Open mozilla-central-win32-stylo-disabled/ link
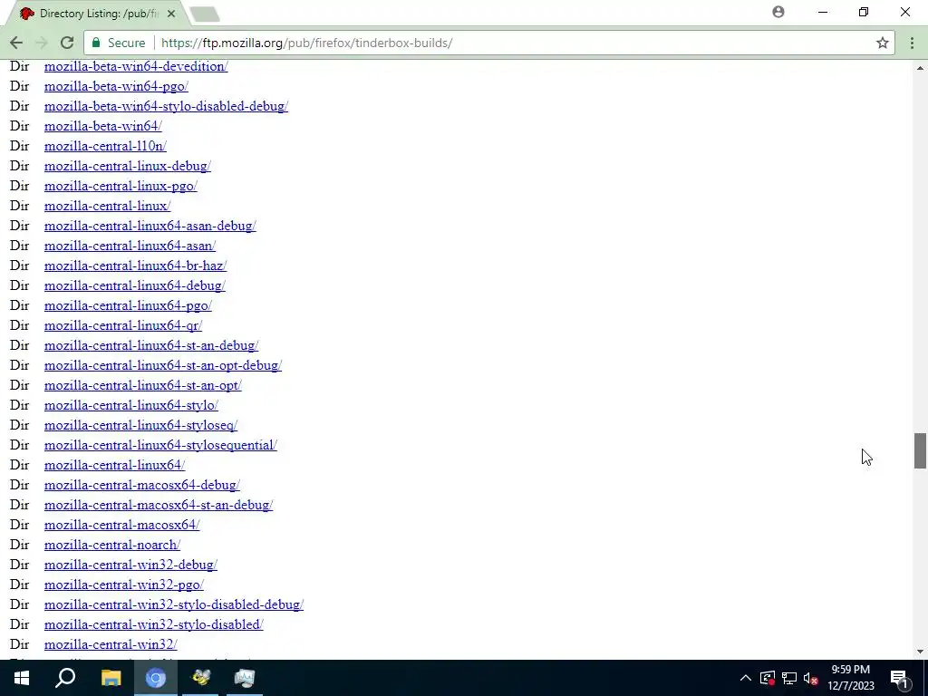The height and width of the screenshot is (696, 928). pos(154,624)
